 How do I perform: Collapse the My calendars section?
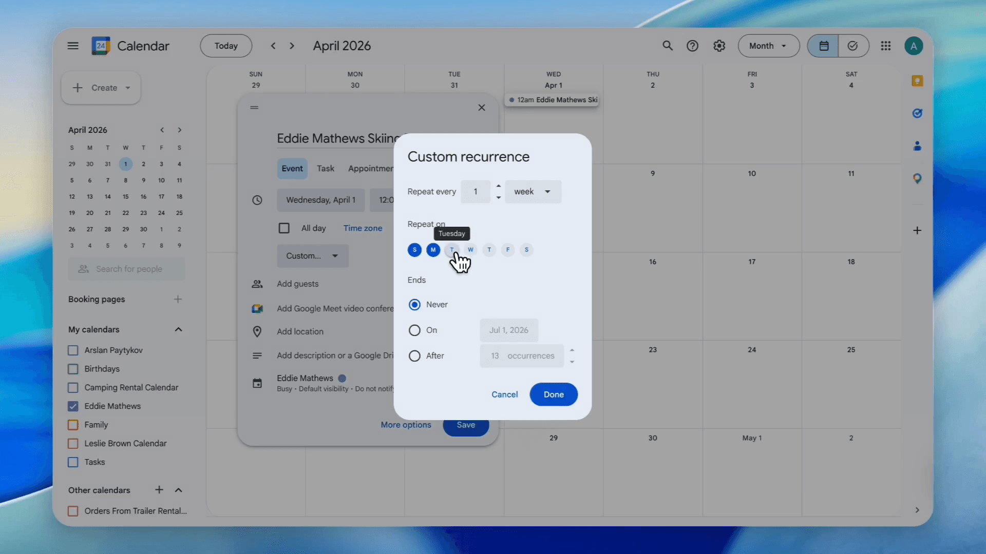[x=178, y=329]
